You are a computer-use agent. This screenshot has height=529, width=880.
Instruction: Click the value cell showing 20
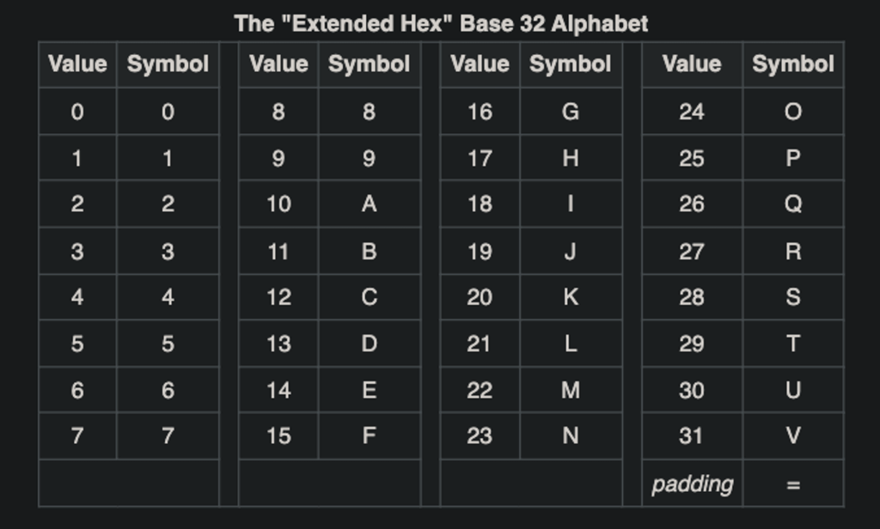(x=480, y=297)
